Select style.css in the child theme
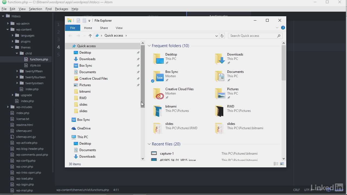Screen dimensions: 347x195 (35, 65)
